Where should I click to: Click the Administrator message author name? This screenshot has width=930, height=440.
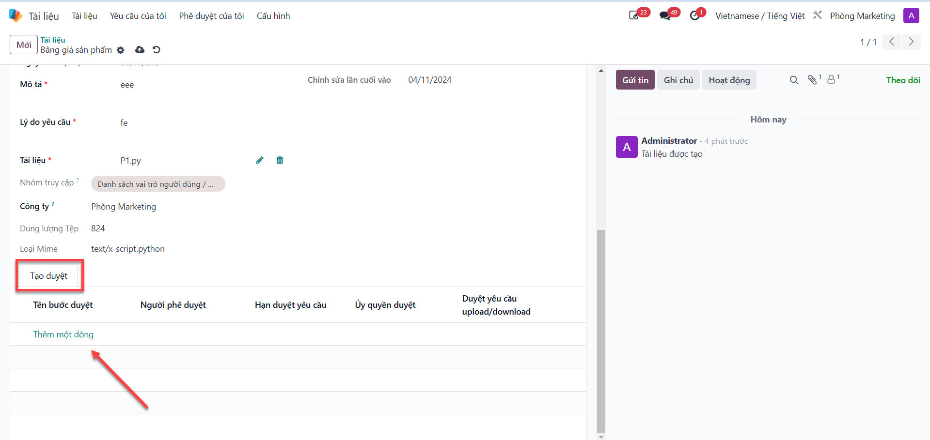click(669, 141)
